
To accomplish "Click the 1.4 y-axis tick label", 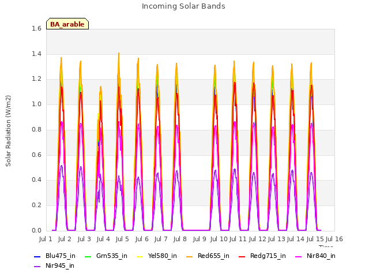I will coord(37,54).
